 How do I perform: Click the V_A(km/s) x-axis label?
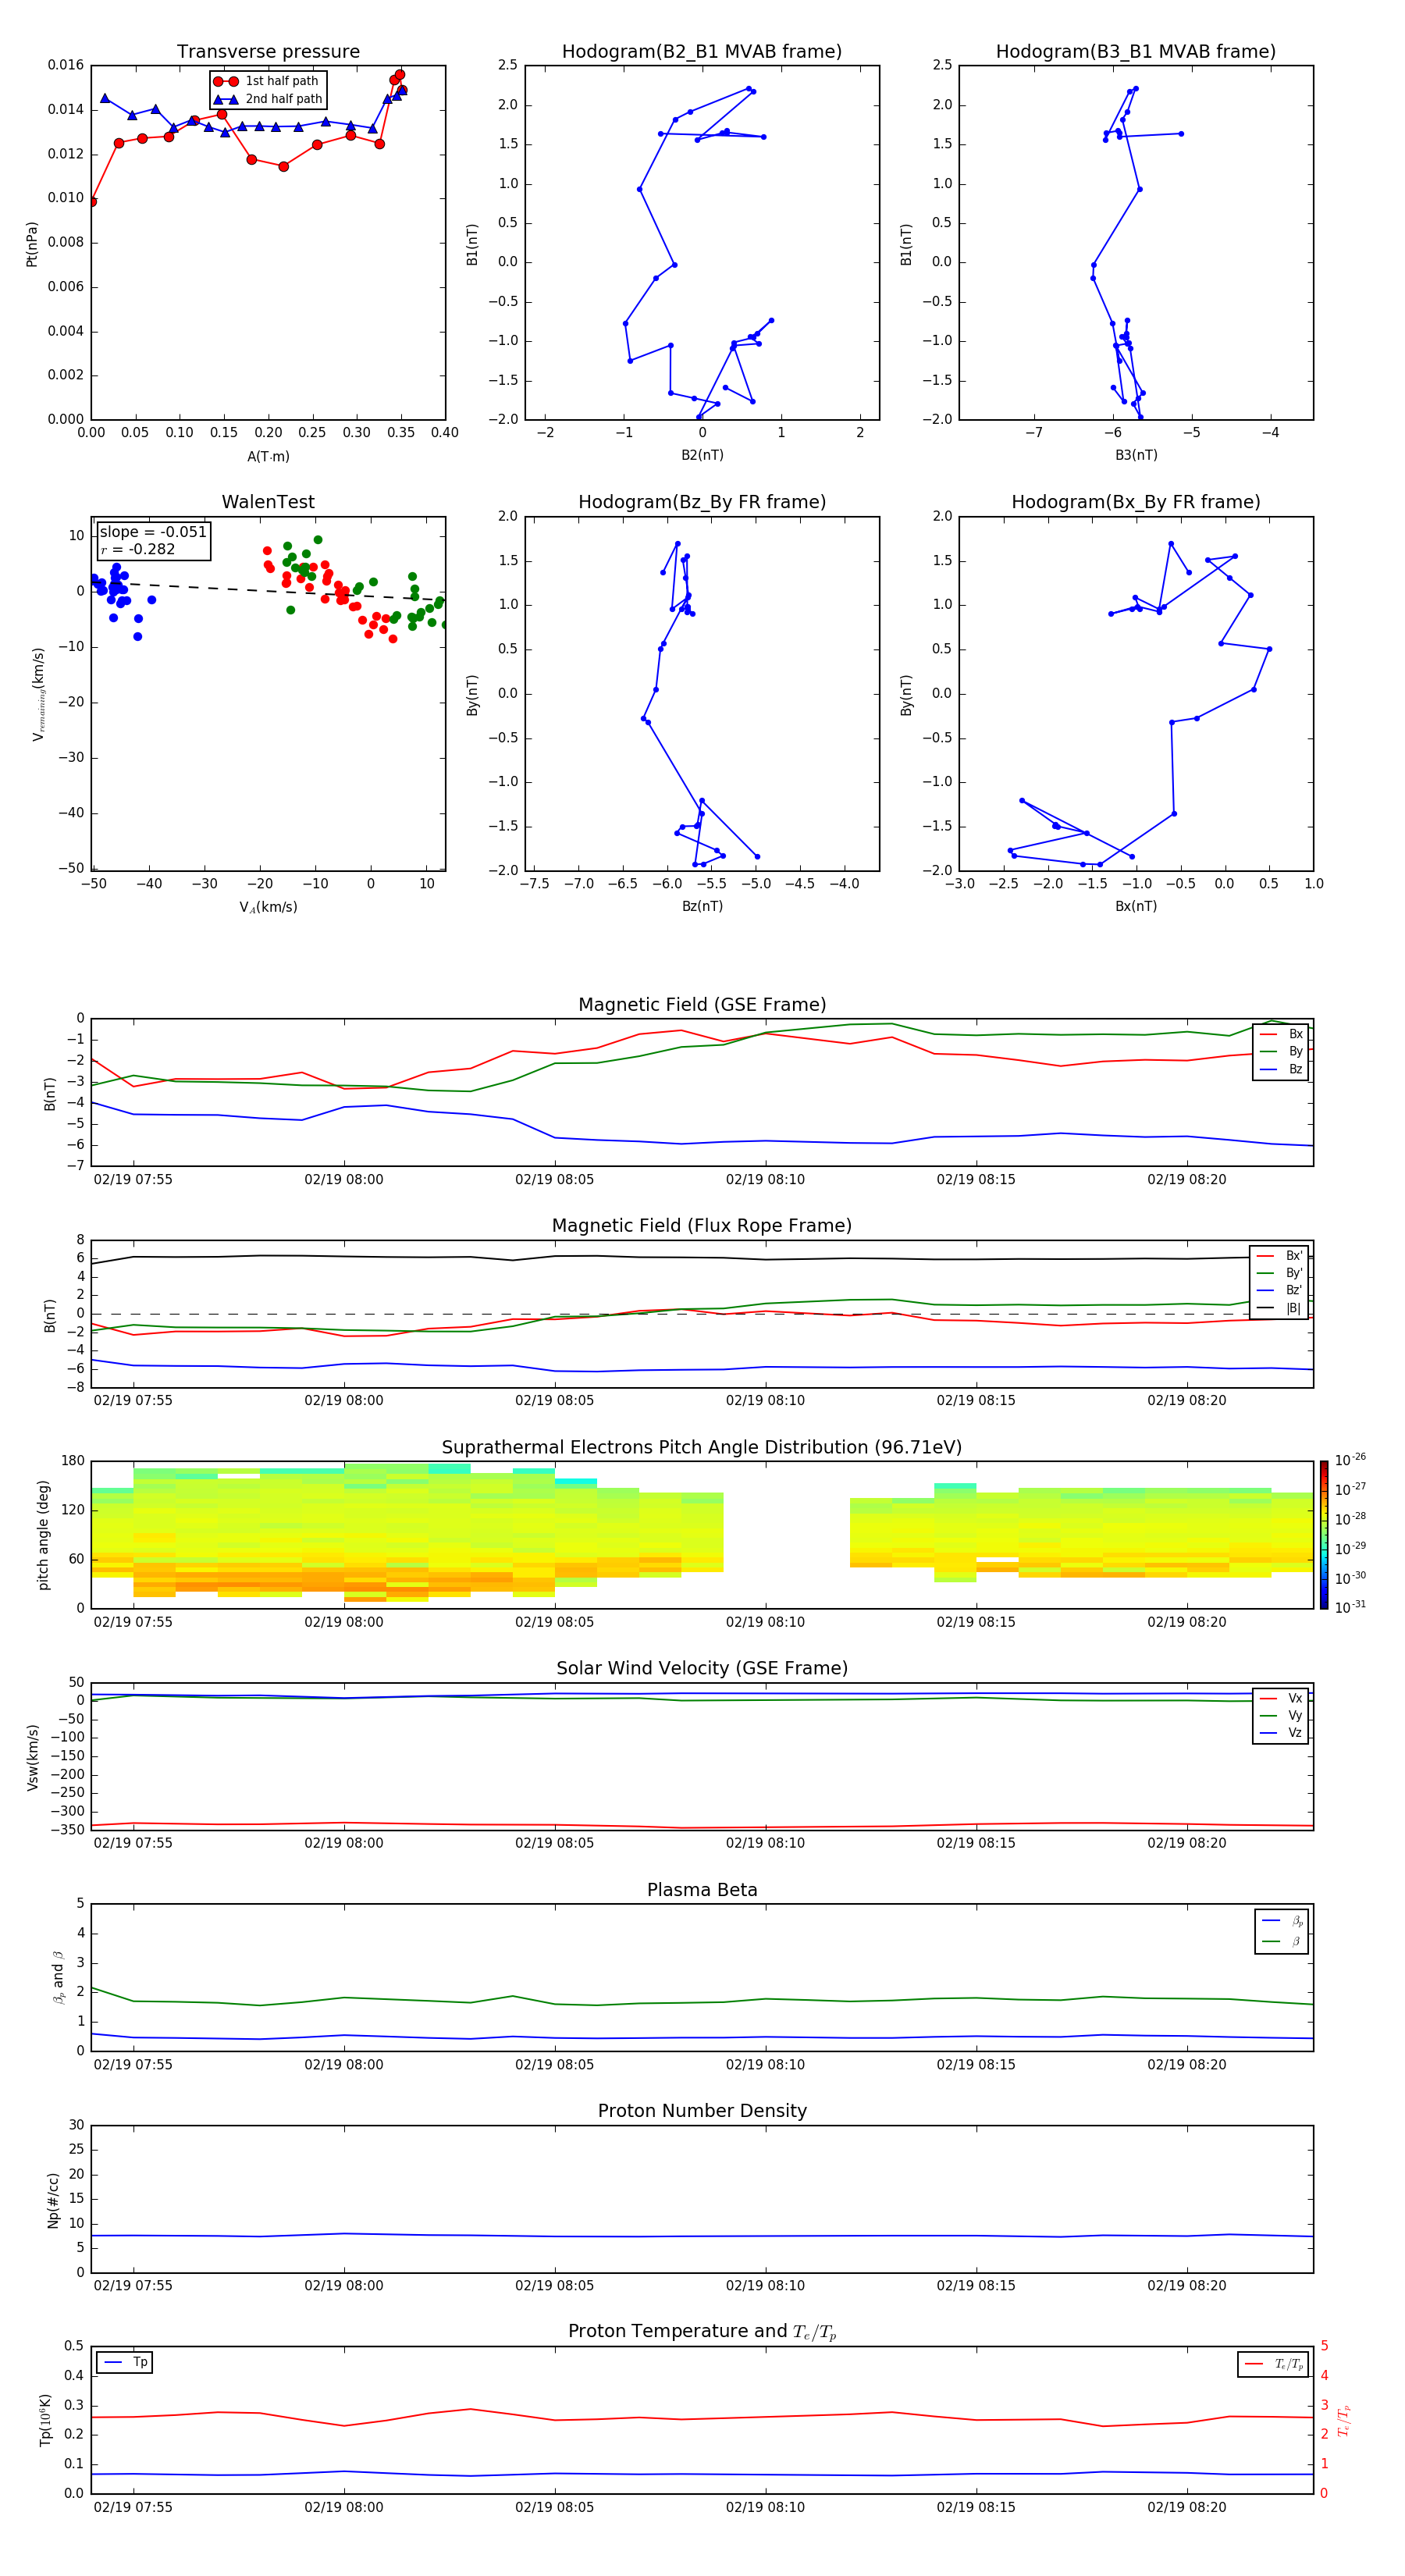tap(268, 907)
